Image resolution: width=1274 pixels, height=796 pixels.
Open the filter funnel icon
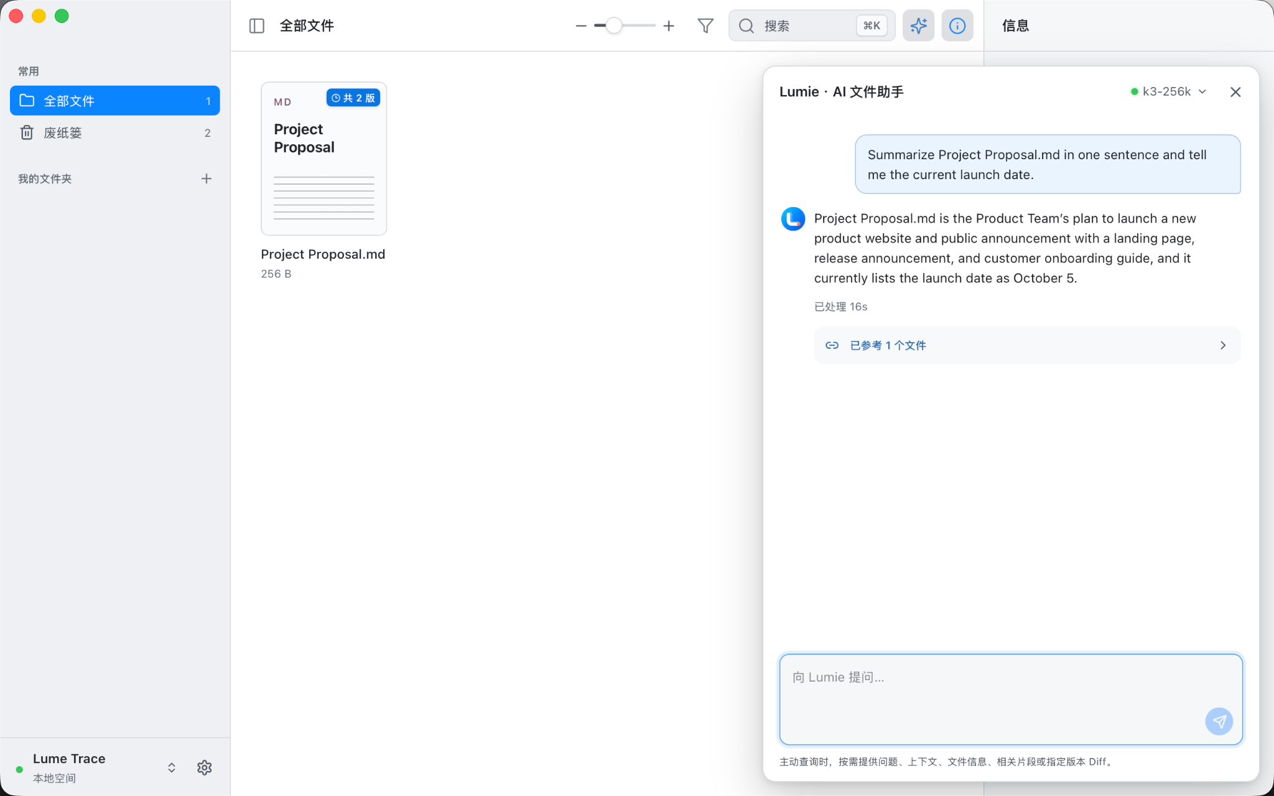click(x=705, y=25)
